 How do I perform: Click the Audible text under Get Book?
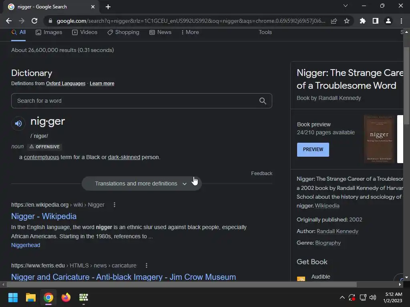pos(321,277)
